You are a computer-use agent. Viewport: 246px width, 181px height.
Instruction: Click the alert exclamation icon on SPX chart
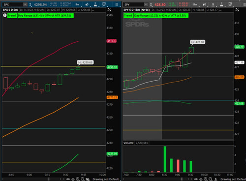tap(5, 16)
